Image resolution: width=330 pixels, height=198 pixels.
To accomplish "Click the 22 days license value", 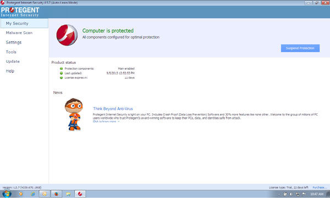I will click(x=129, y=78).
